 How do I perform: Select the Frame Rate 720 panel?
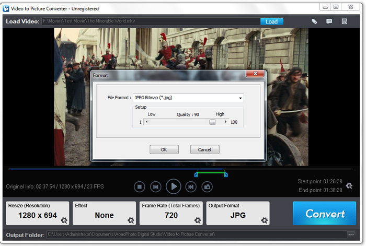171,213
